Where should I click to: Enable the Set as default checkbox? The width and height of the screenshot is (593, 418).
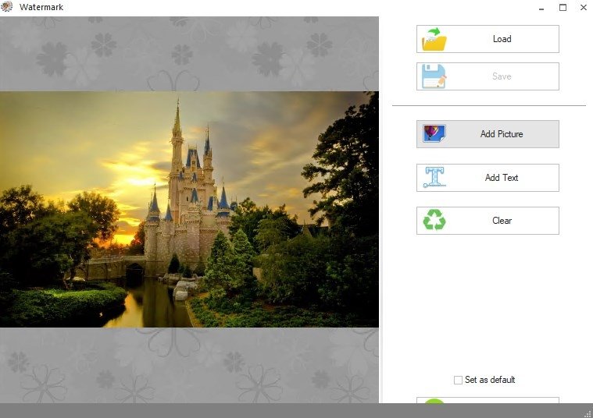tap(458, 380)
